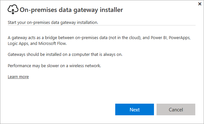Click the words 'Logic Apps' in description

point(18,44)
